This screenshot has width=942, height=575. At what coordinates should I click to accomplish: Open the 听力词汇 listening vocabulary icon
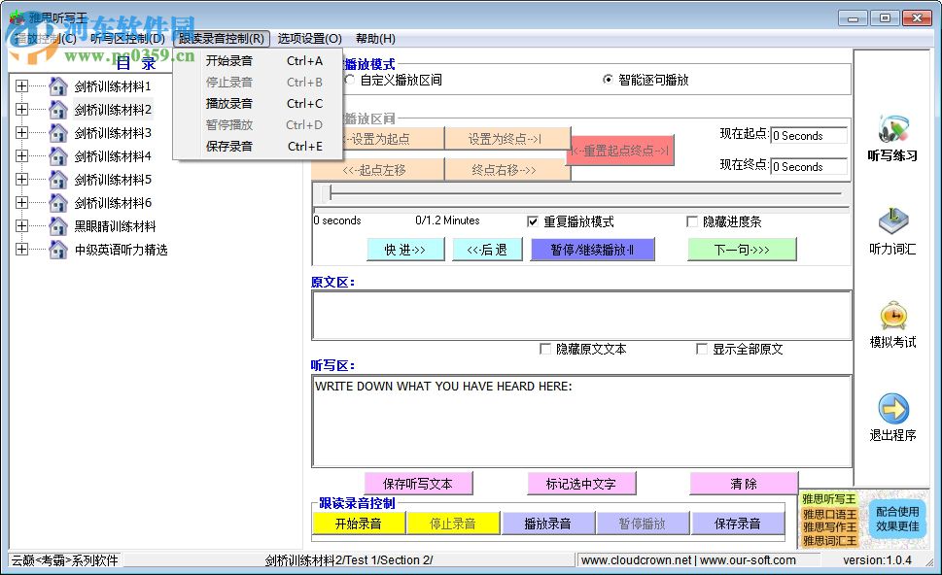click(x=892, y=223)
